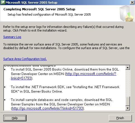Click the .NET Framework SDK bullet text
The height and width of the screenshot is (123, 135).
point(65,89)
